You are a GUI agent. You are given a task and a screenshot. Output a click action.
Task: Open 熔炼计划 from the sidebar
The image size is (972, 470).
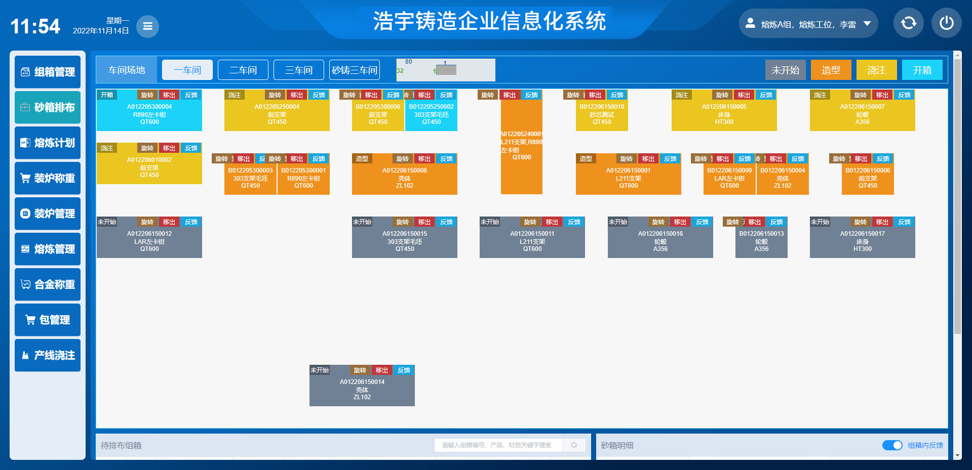click(48, 143)
